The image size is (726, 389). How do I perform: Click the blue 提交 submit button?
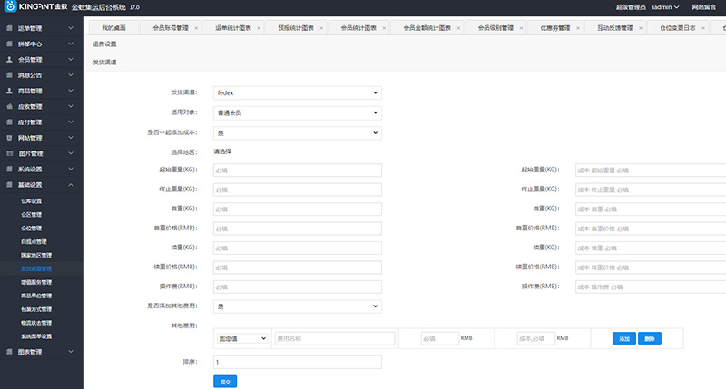224,383
